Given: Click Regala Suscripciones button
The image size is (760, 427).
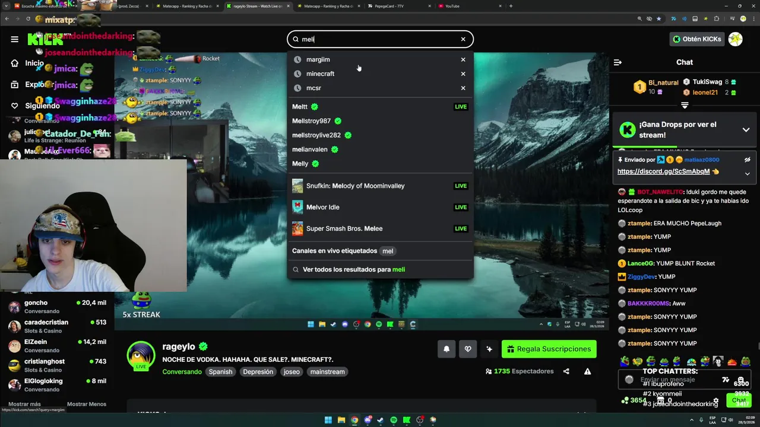Looking at the screenshot, I should click(549, 349).
